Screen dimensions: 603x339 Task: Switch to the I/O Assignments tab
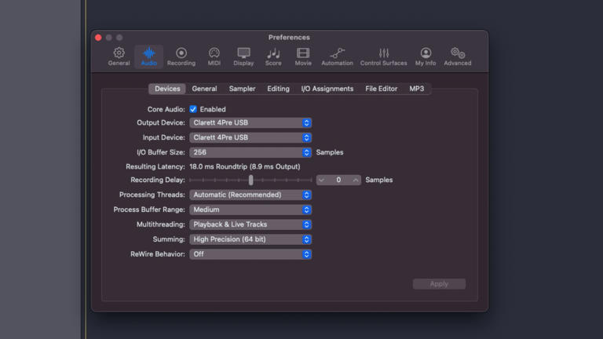click(327, 89)
